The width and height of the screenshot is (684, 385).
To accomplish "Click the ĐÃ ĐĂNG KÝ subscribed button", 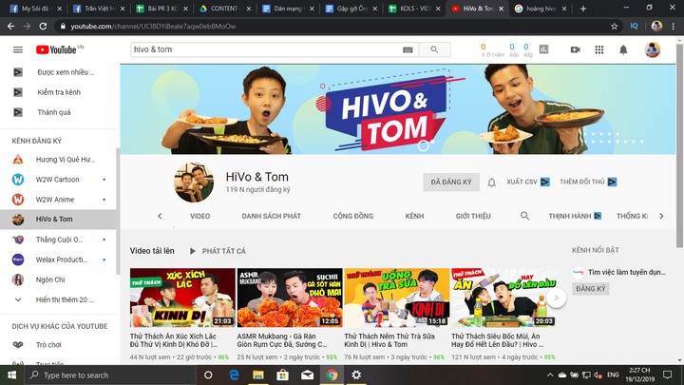I will point(451,182).
